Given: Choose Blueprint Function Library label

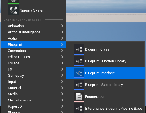Looking at the screenshot, I should (106, 61).
